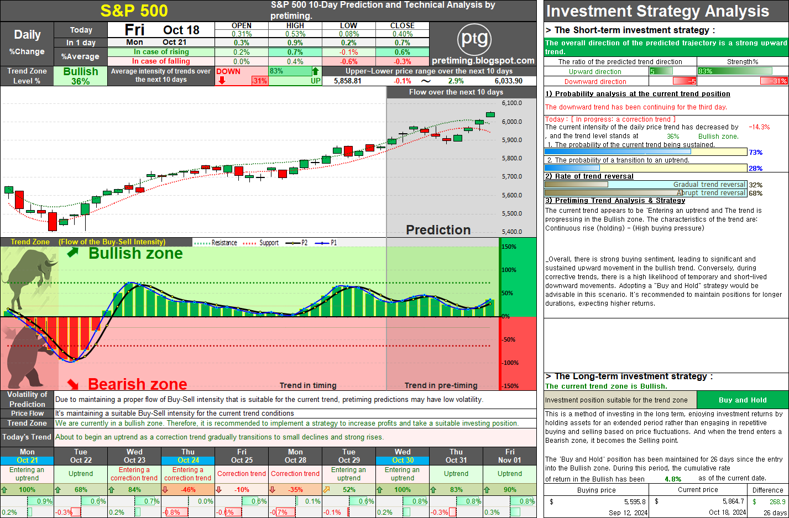Click red down arrow beside Oct 25's -10%

click(219, 489)
